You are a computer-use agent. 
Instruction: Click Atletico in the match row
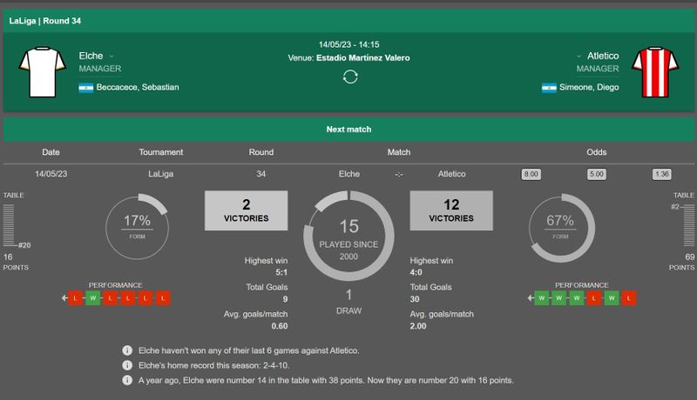pos(451,174)
